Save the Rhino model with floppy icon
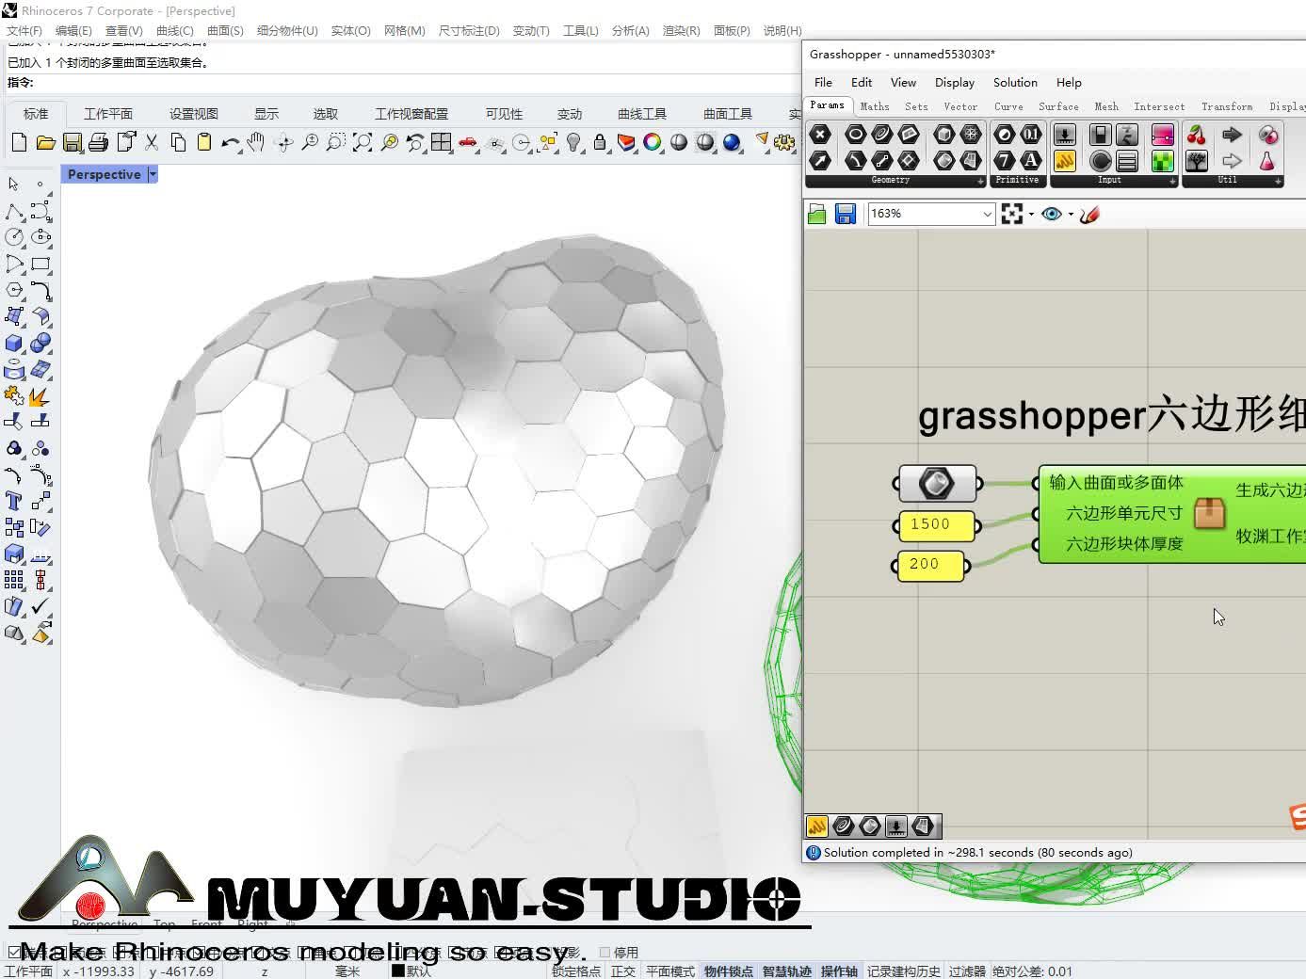The width and height of the screenshot is (1306, 979). click(x=72, y=143)
